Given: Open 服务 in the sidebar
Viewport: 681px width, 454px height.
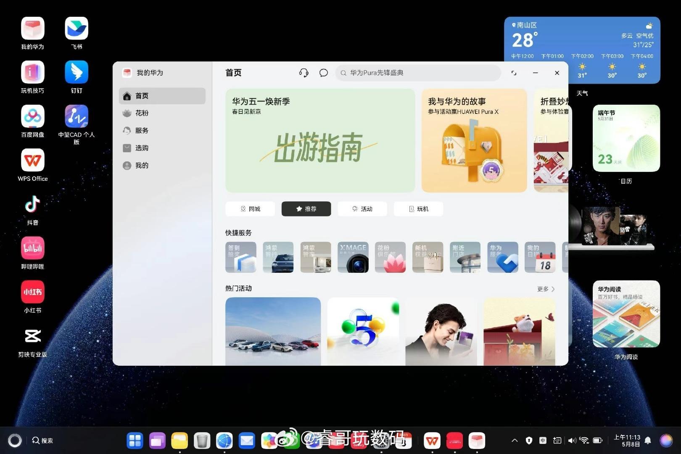Looking at the screenshot, I should click(x=162, y=130).
